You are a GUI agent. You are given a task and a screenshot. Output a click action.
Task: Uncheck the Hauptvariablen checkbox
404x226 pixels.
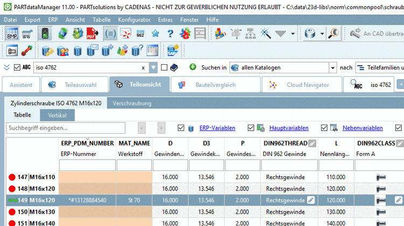pos(251,128)
